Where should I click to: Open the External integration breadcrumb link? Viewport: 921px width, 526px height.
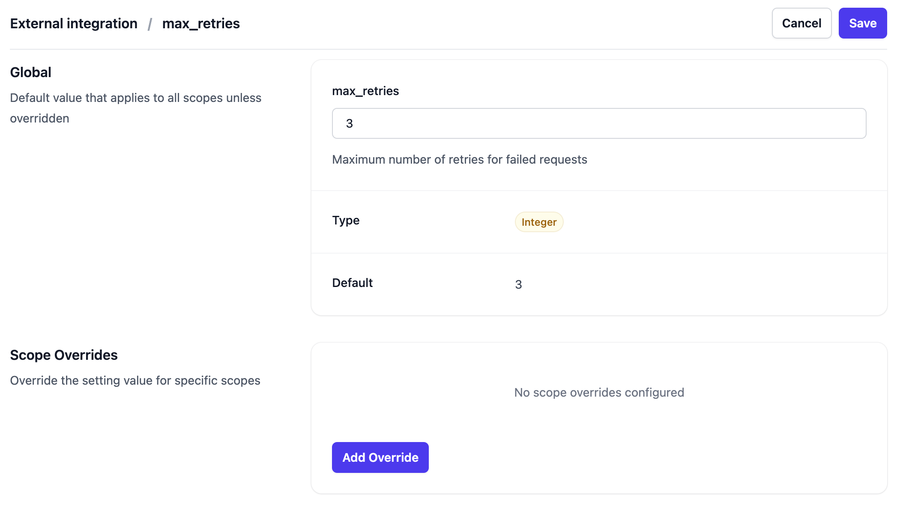[74, 24]
